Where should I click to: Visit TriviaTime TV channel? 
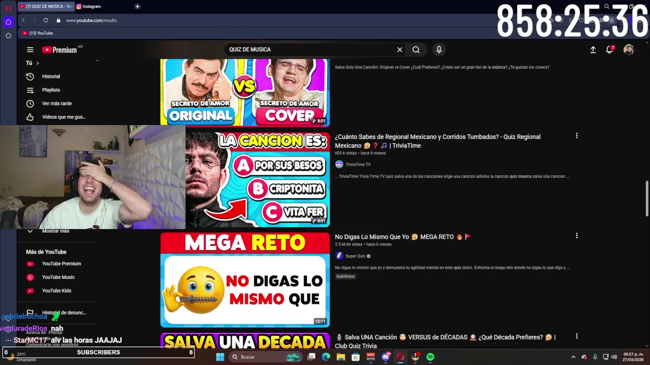pyautogui.click(x=358, y=164)
